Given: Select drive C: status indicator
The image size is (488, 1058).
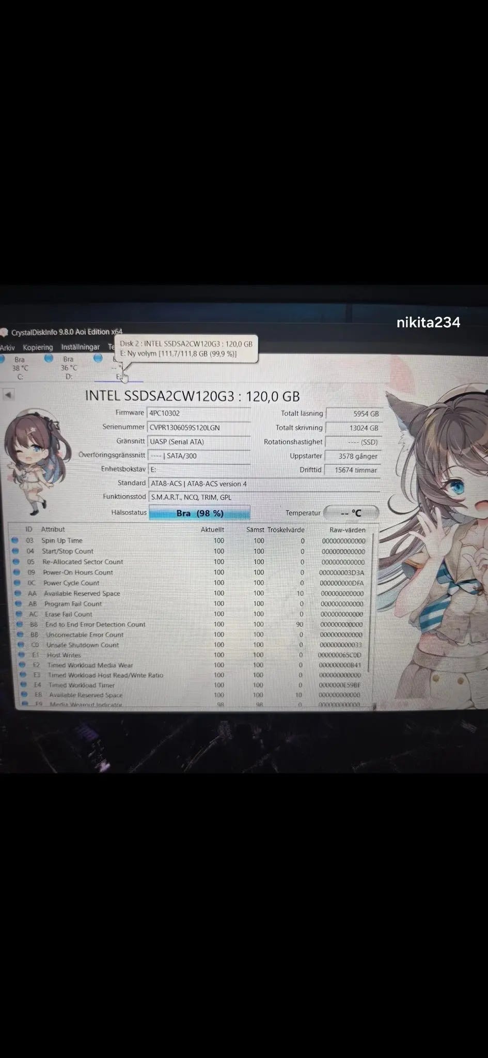Looking at the screenshot, I should (17, 367).
